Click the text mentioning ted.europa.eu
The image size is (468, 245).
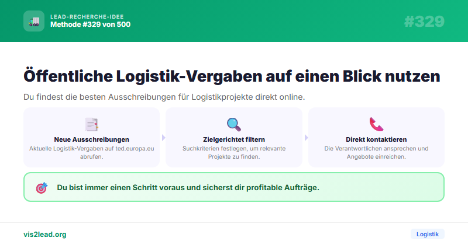tap(92, 152)
